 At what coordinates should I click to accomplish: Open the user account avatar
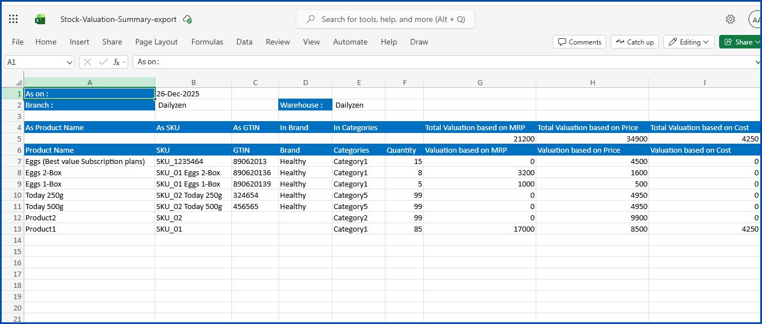pos(755,19)
